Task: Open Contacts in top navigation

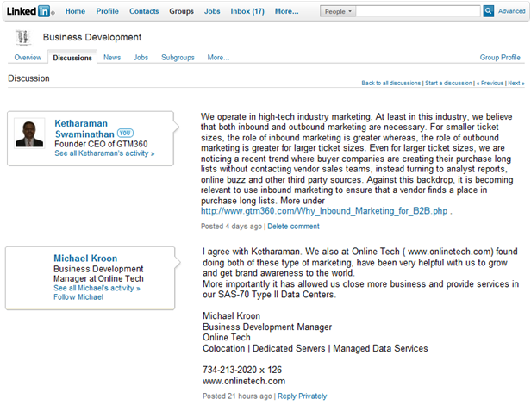Action: coord(144,11)
